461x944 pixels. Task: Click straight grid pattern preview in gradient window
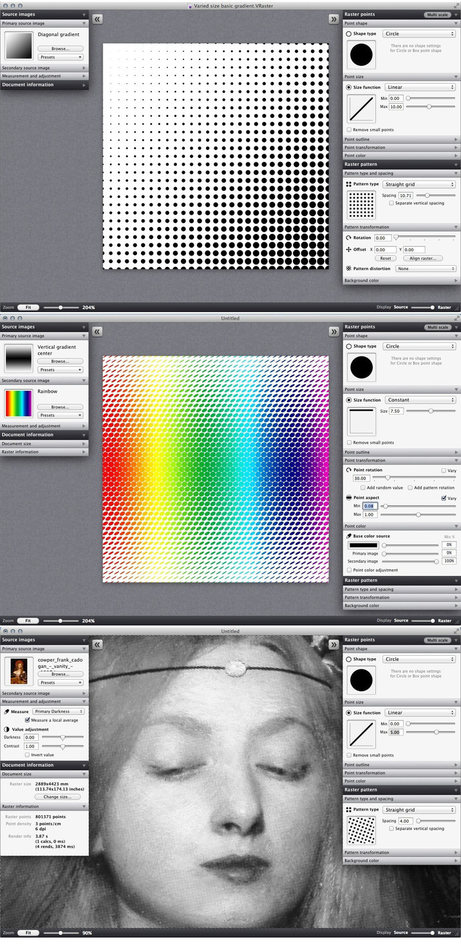[x=361, y=204]
